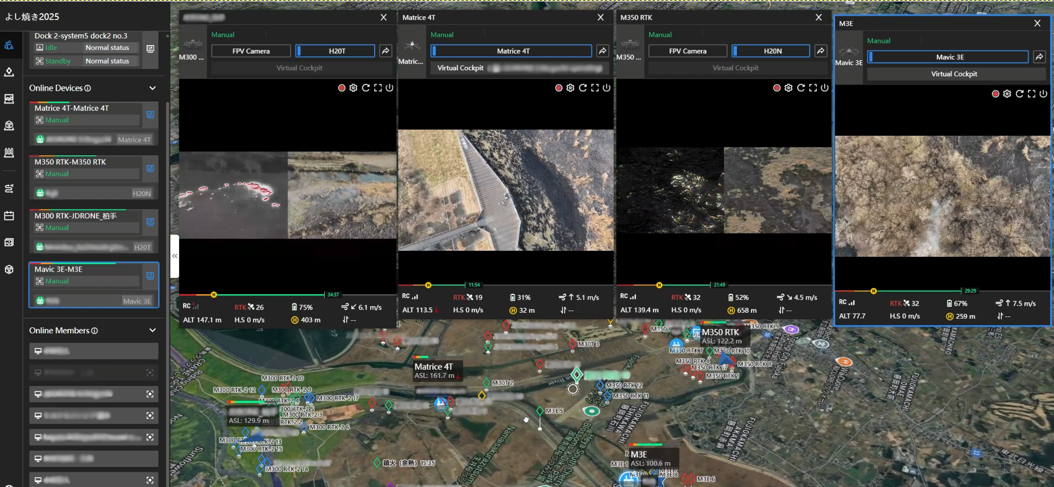This screenshot has height=487, width=1054.
Task: Refresh the M350 RTK video stream
Action: (800, 88)
